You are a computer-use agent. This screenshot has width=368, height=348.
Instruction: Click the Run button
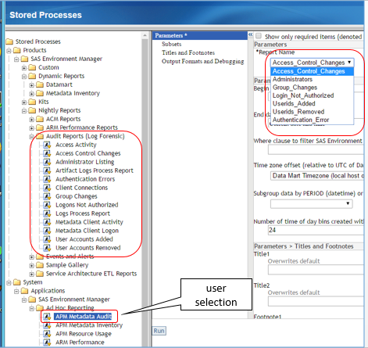click(x=159, y=331)
